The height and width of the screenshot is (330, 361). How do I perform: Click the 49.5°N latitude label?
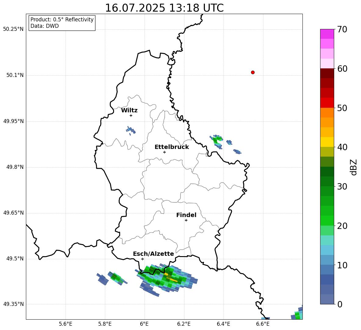15,259
